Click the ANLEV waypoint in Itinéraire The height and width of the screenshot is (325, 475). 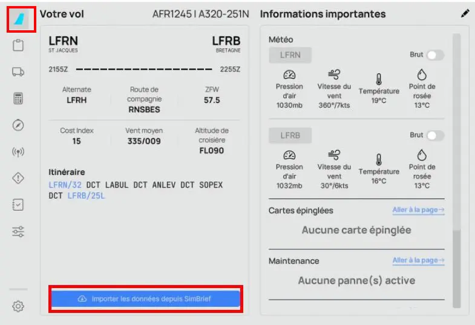coord(164,185)
